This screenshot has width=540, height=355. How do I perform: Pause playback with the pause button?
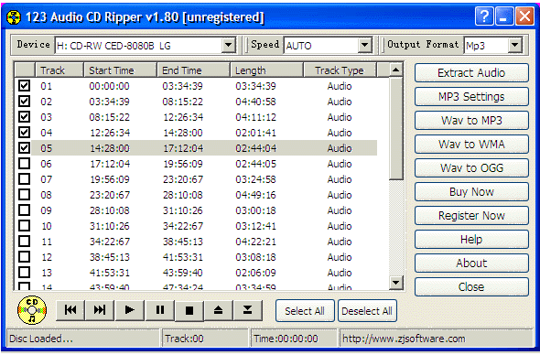tap(160, 310)
